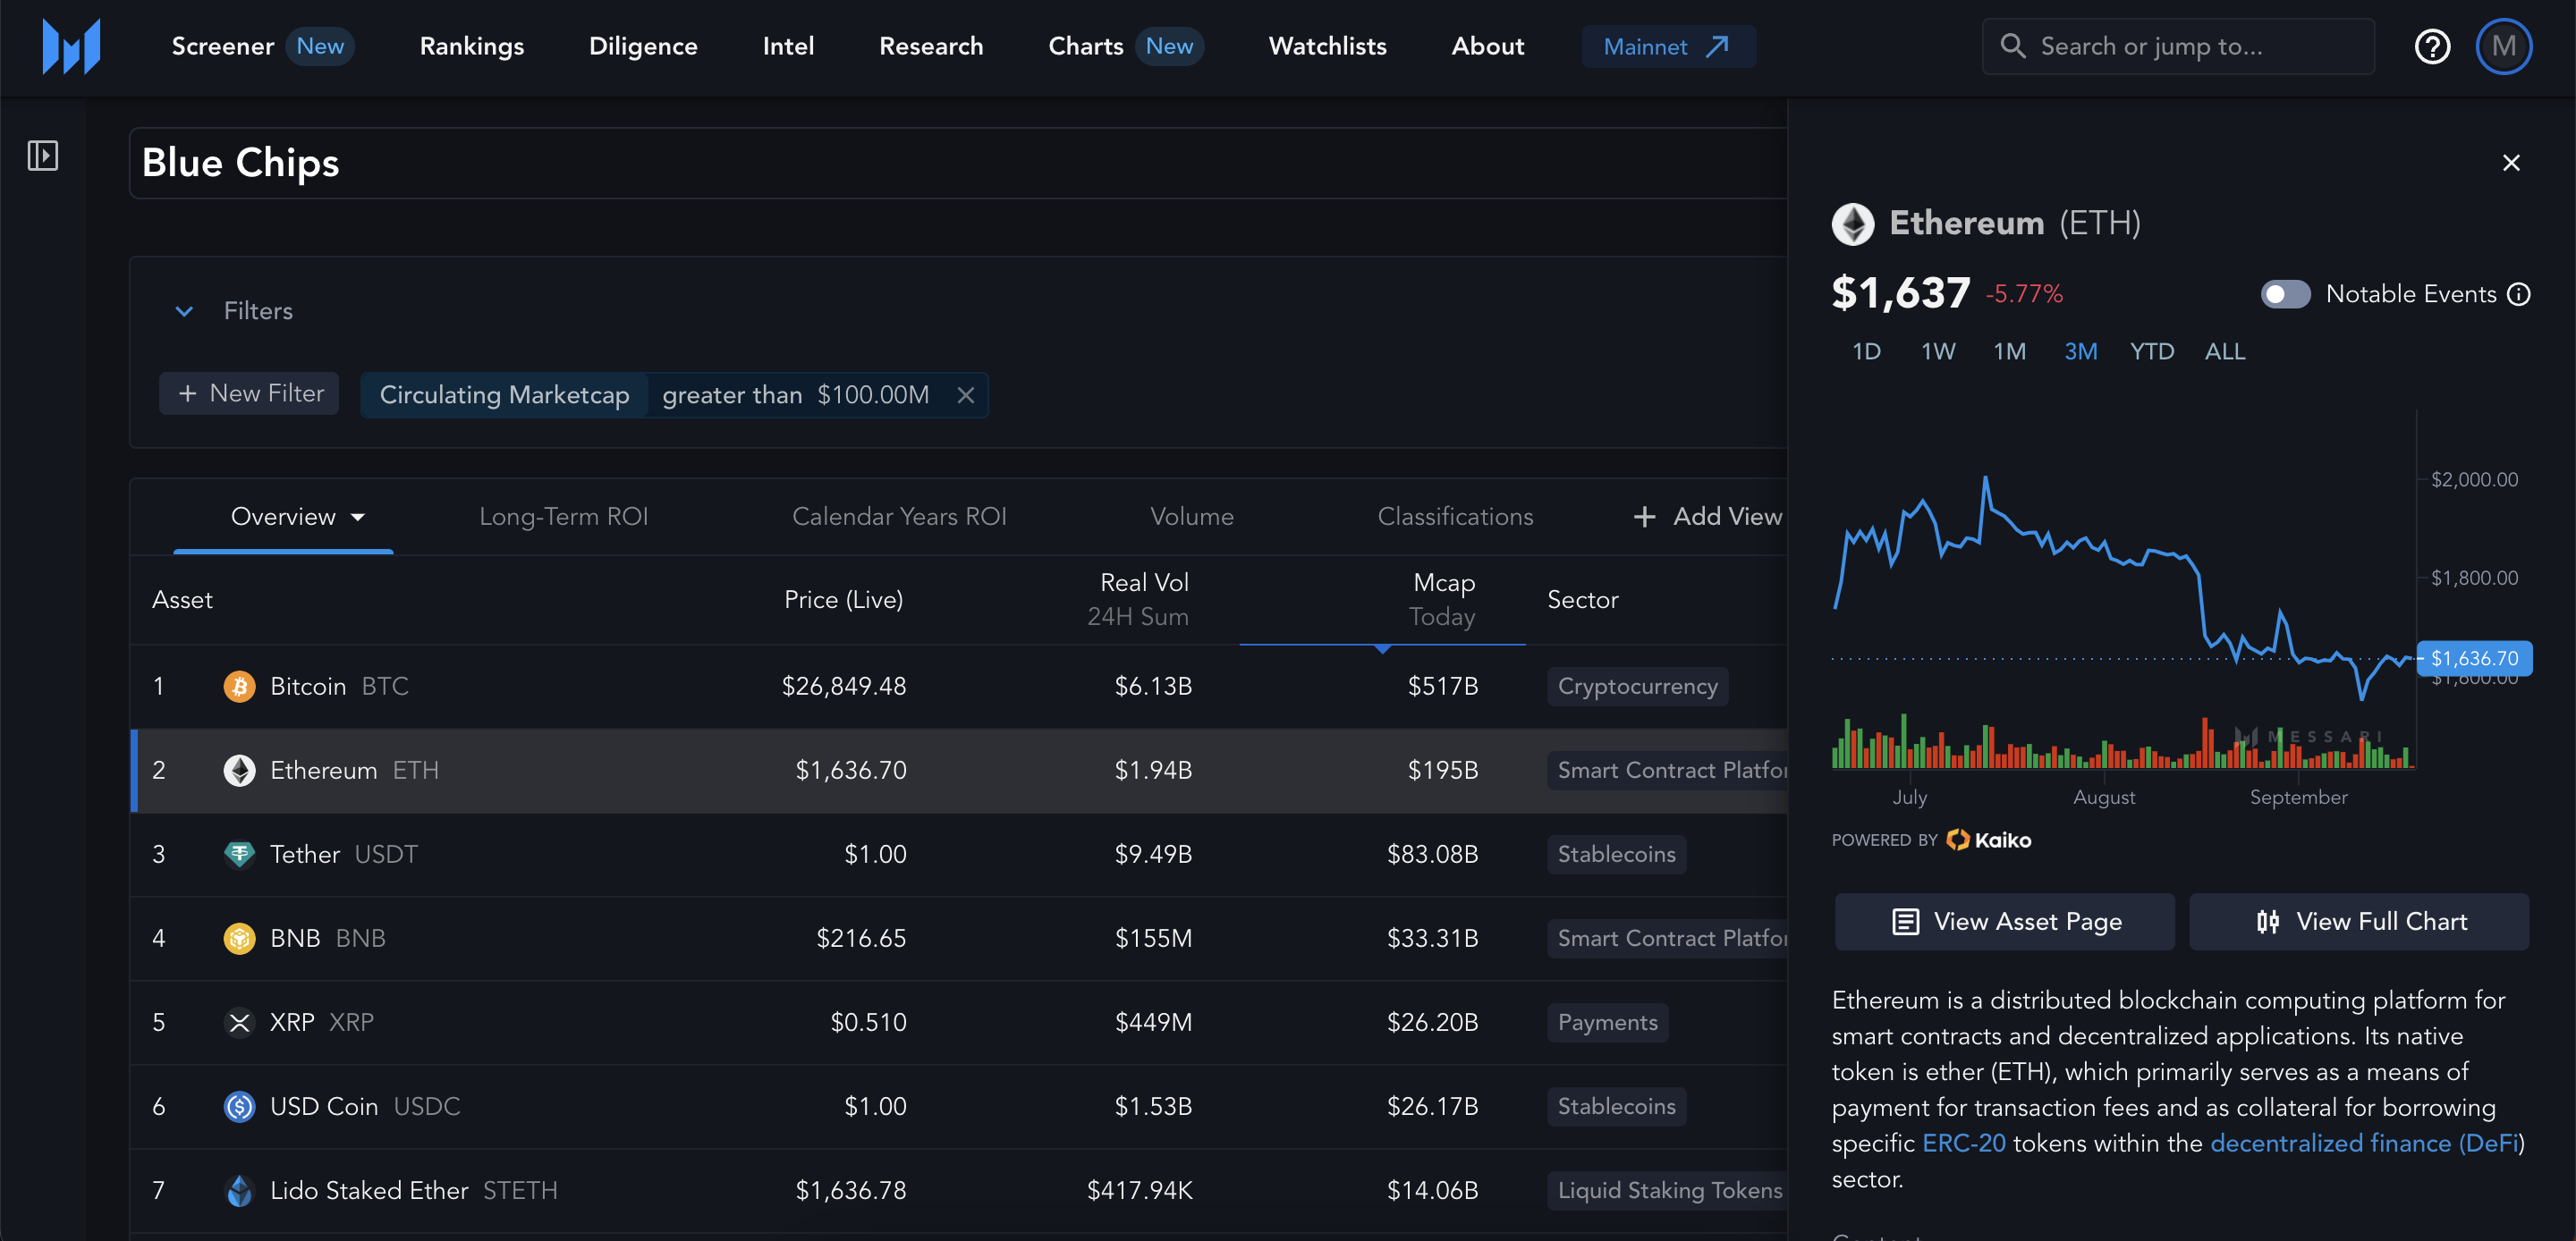The height and width of the screenshot is (1241, 2576).
Task: Close the Ethereum details panel
Action: (2510, 163)
